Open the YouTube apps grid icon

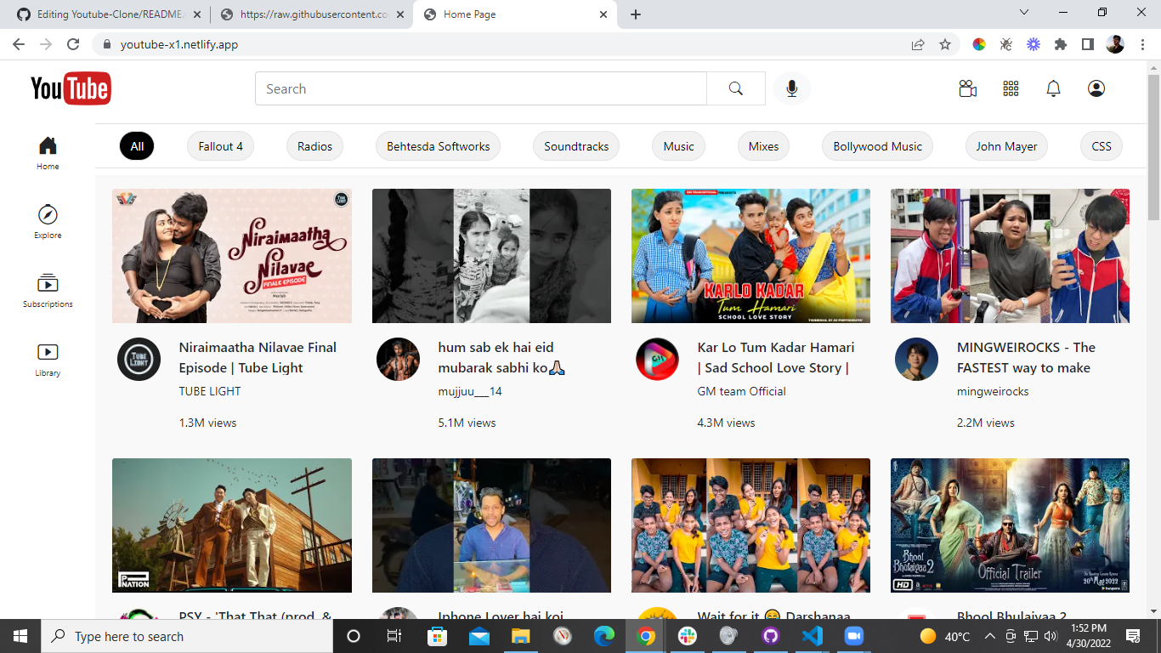1011,88
